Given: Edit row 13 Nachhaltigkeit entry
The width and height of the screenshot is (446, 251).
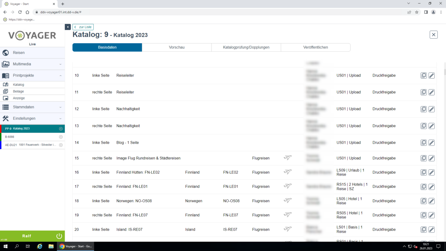Looking at the screenshot, I should 432,126.
